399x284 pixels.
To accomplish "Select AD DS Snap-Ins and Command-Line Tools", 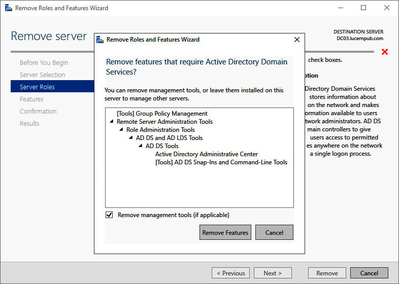I will click(221, 162).
